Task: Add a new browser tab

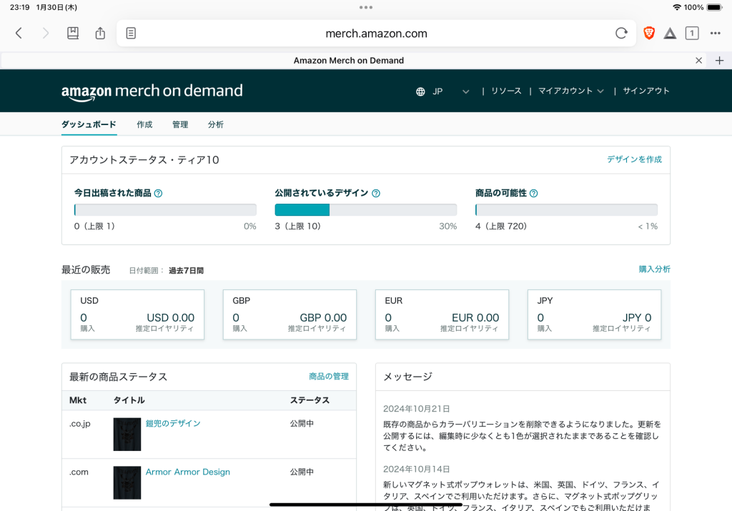Action: click(x=720, y=61)
